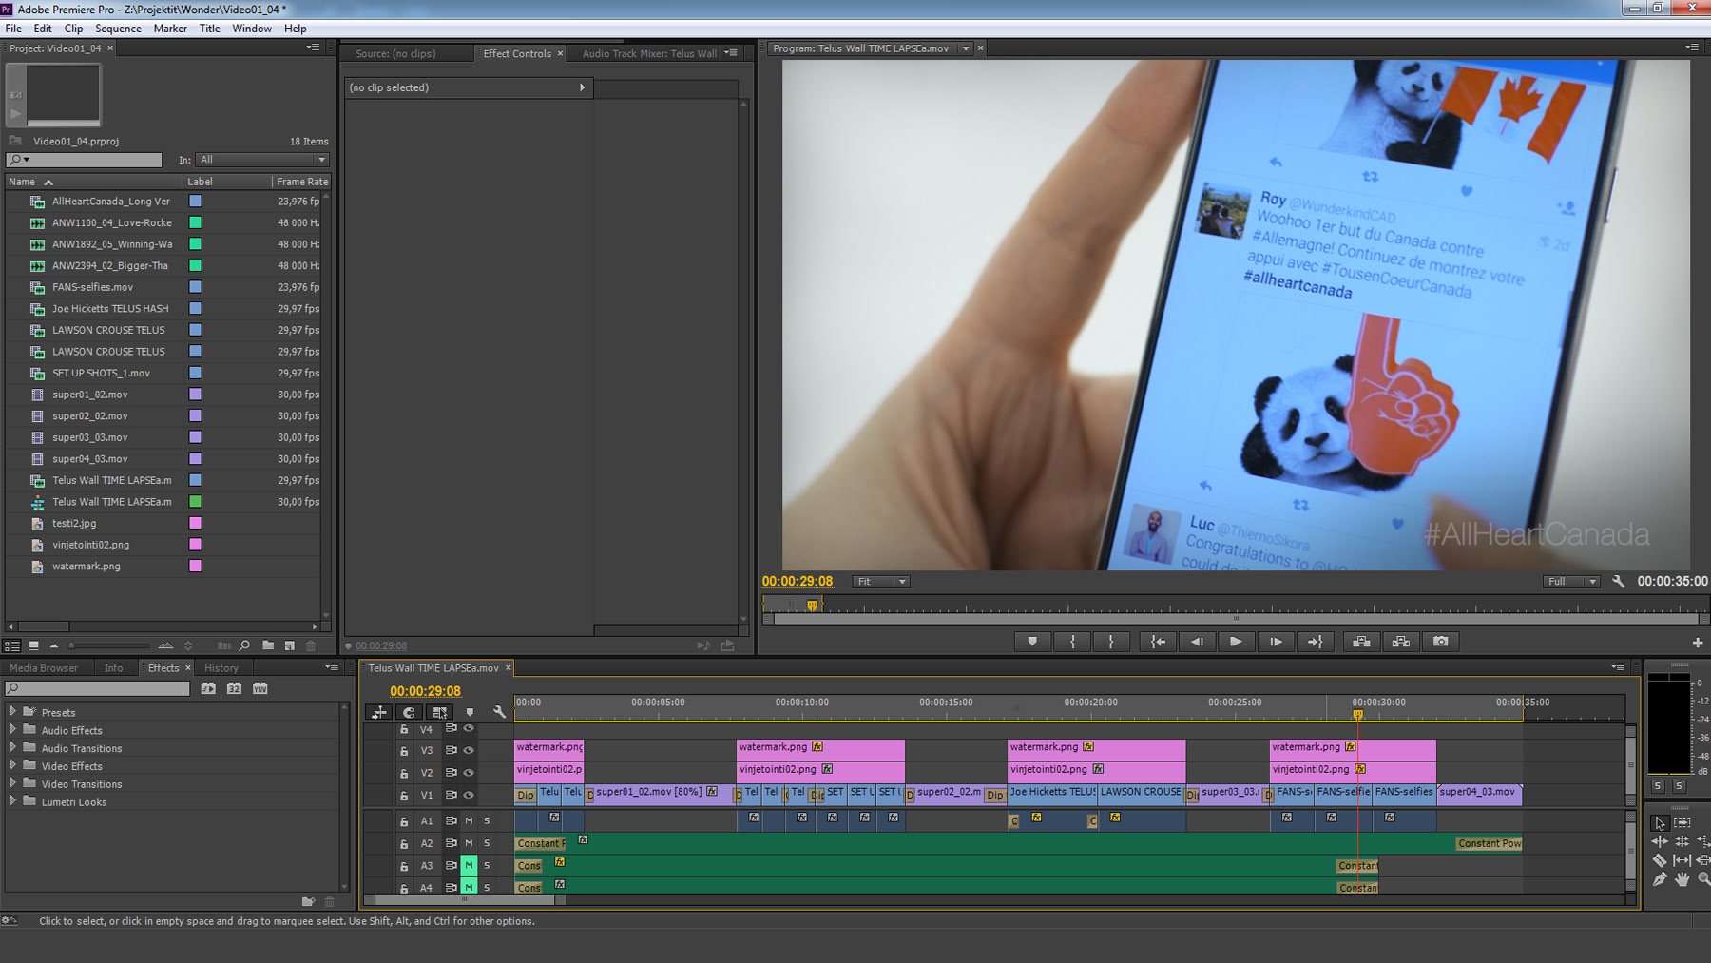The width and height of the screenshot is (1711, 963).
Task: Switch project panel to List view
Action: tap(13, 645)
